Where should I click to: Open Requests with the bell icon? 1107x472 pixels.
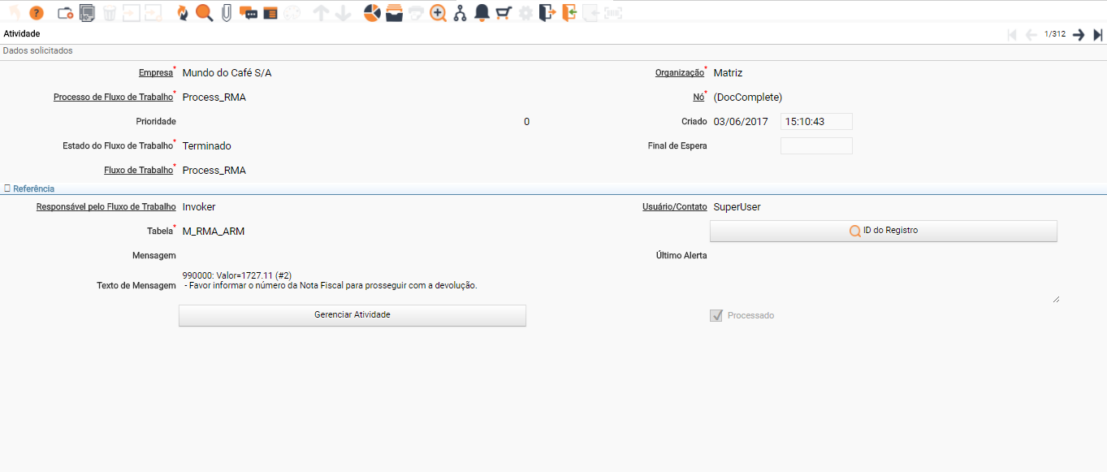pos(482,13)
